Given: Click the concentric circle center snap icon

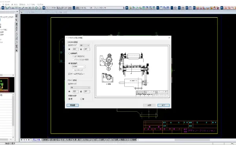Looking at the screenshot, I should coord(33,8).
